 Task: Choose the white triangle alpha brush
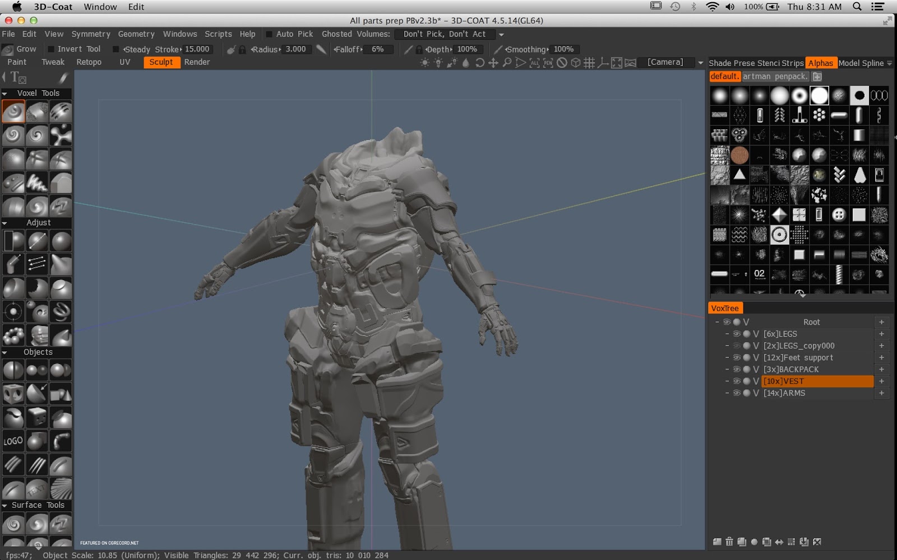click(x=739, y=175)
